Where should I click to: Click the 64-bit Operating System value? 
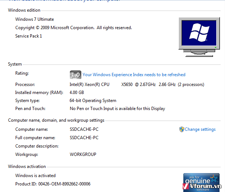click(x=93, y=101)
